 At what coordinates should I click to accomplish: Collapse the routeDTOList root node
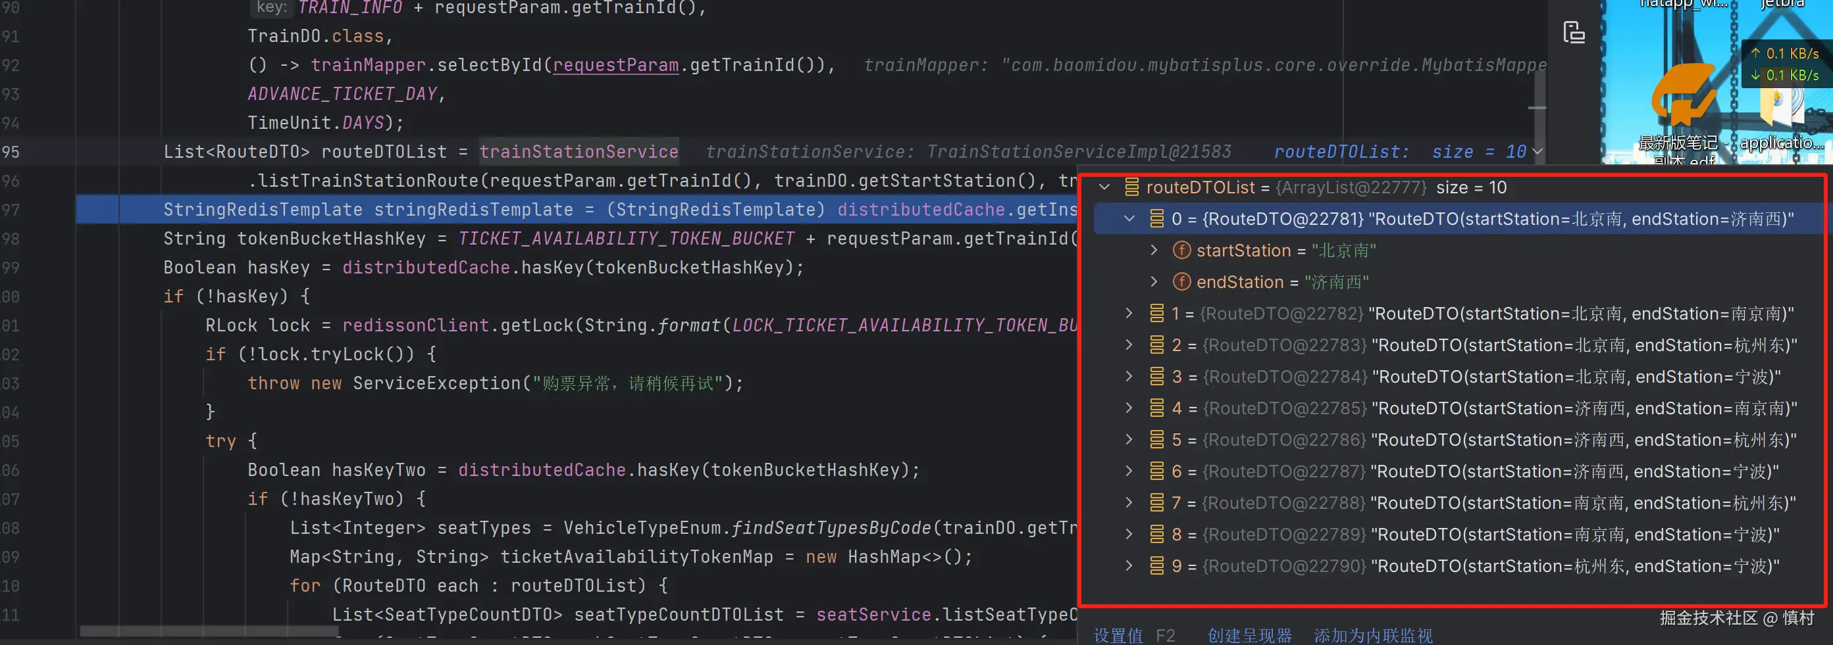click(1104, 188)
